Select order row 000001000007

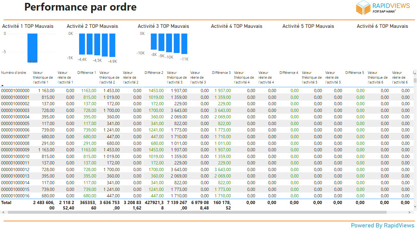[207, 137]
